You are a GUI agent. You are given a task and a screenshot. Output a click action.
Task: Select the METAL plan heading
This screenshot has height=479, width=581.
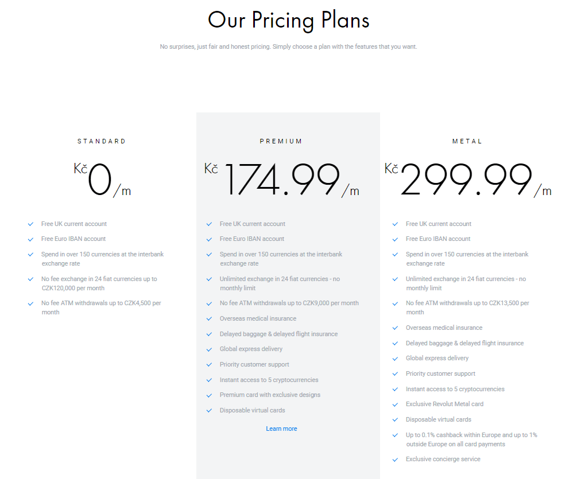467,141
